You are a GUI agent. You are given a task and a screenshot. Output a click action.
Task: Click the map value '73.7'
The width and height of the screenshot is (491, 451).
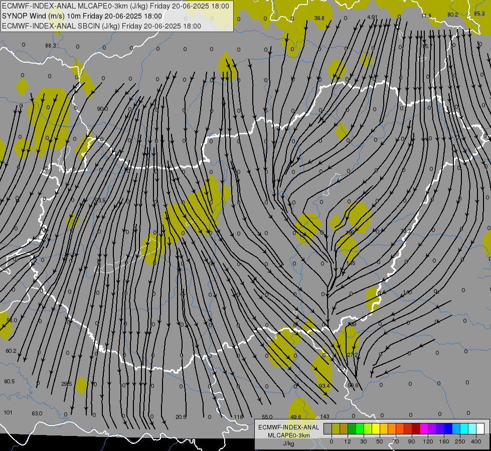coord(406,231)
